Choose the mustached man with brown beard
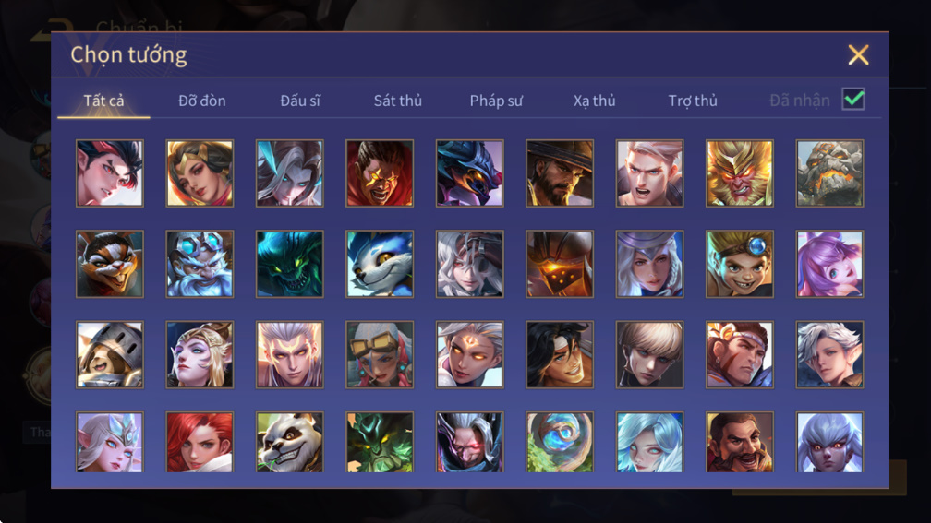This screenshot has height=523, width=931. tap(739, 442)
